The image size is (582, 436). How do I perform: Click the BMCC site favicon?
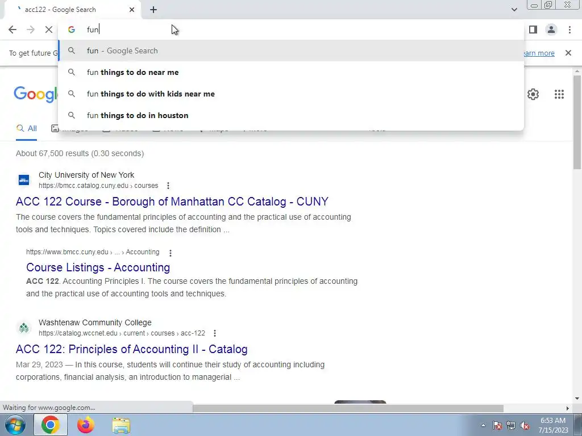[24, 180]
